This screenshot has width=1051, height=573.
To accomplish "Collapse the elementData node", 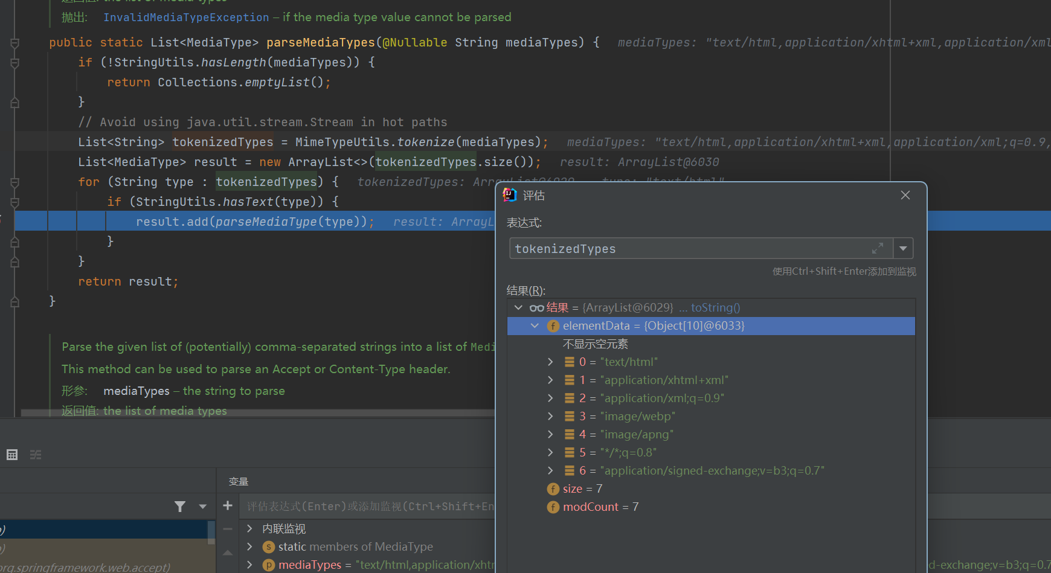I will 535,325.
